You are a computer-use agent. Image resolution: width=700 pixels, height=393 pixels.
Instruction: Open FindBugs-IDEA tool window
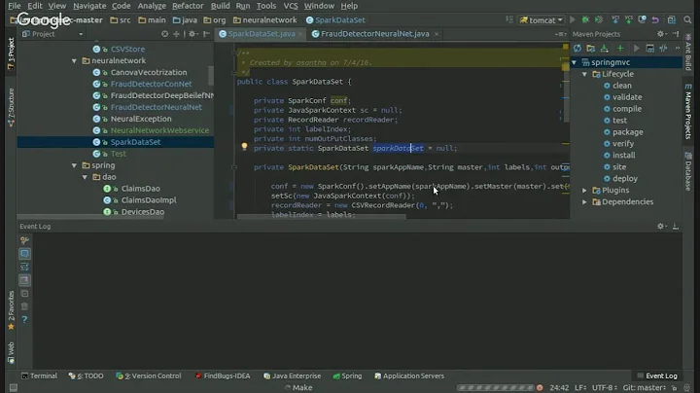[x=223, y=376]
